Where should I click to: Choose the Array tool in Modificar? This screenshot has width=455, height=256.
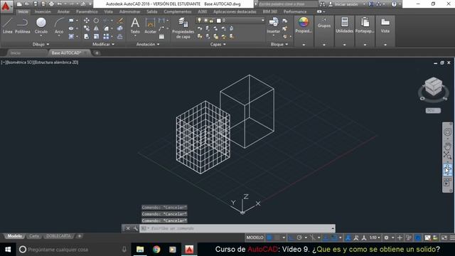click(x=106, y=36)
